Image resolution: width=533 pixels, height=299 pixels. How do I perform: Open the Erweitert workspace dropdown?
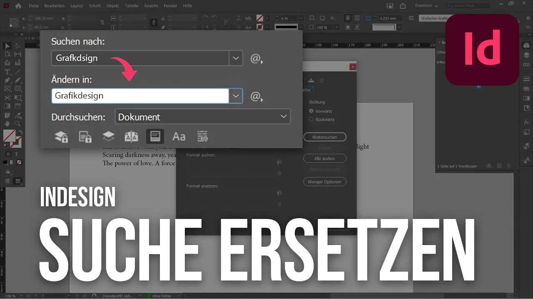(426, 6)
